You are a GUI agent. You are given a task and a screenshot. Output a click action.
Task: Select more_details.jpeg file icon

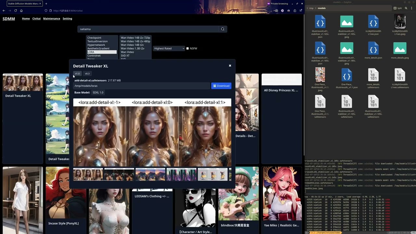point(400,48)
